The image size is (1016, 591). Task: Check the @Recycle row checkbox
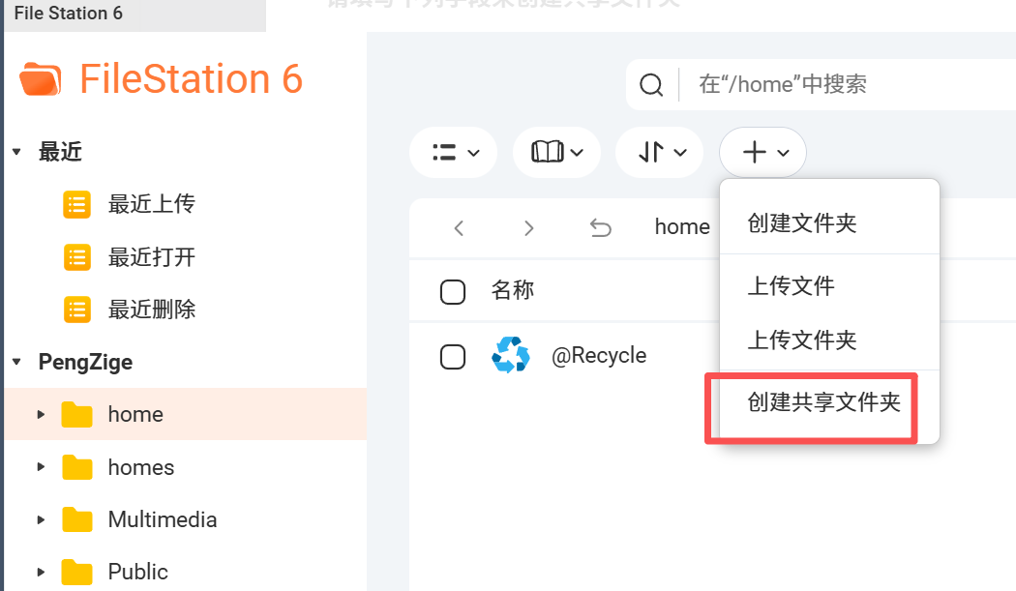[452, 356]
